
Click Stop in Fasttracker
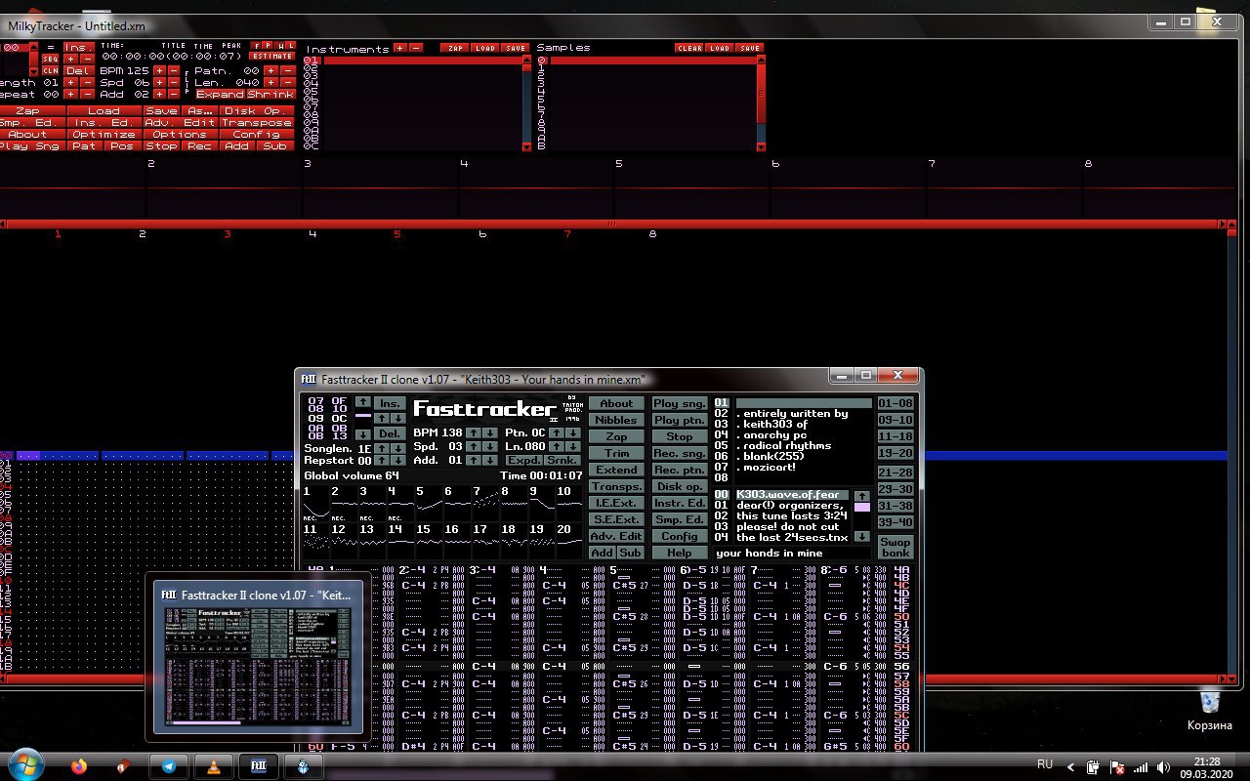680,436
